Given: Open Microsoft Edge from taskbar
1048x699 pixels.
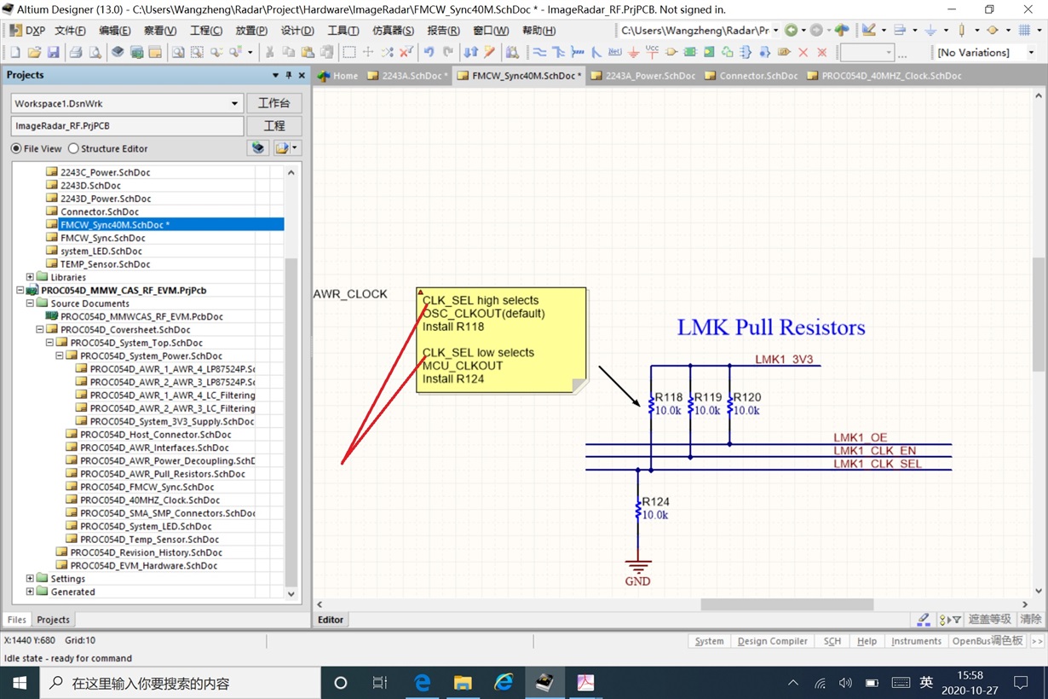Looking at the screenshot, I should tap(422, 683).
